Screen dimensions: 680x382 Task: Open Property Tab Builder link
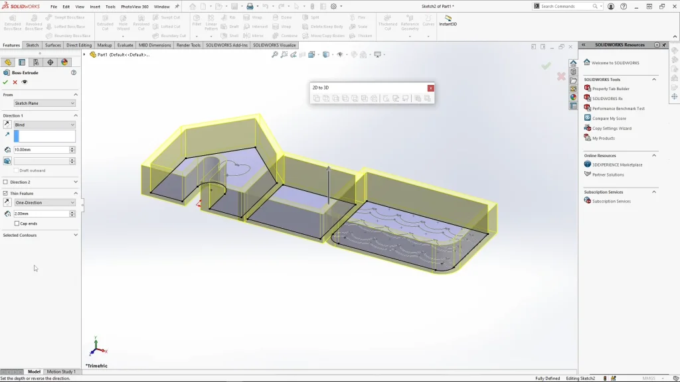(x=610, y=88)
